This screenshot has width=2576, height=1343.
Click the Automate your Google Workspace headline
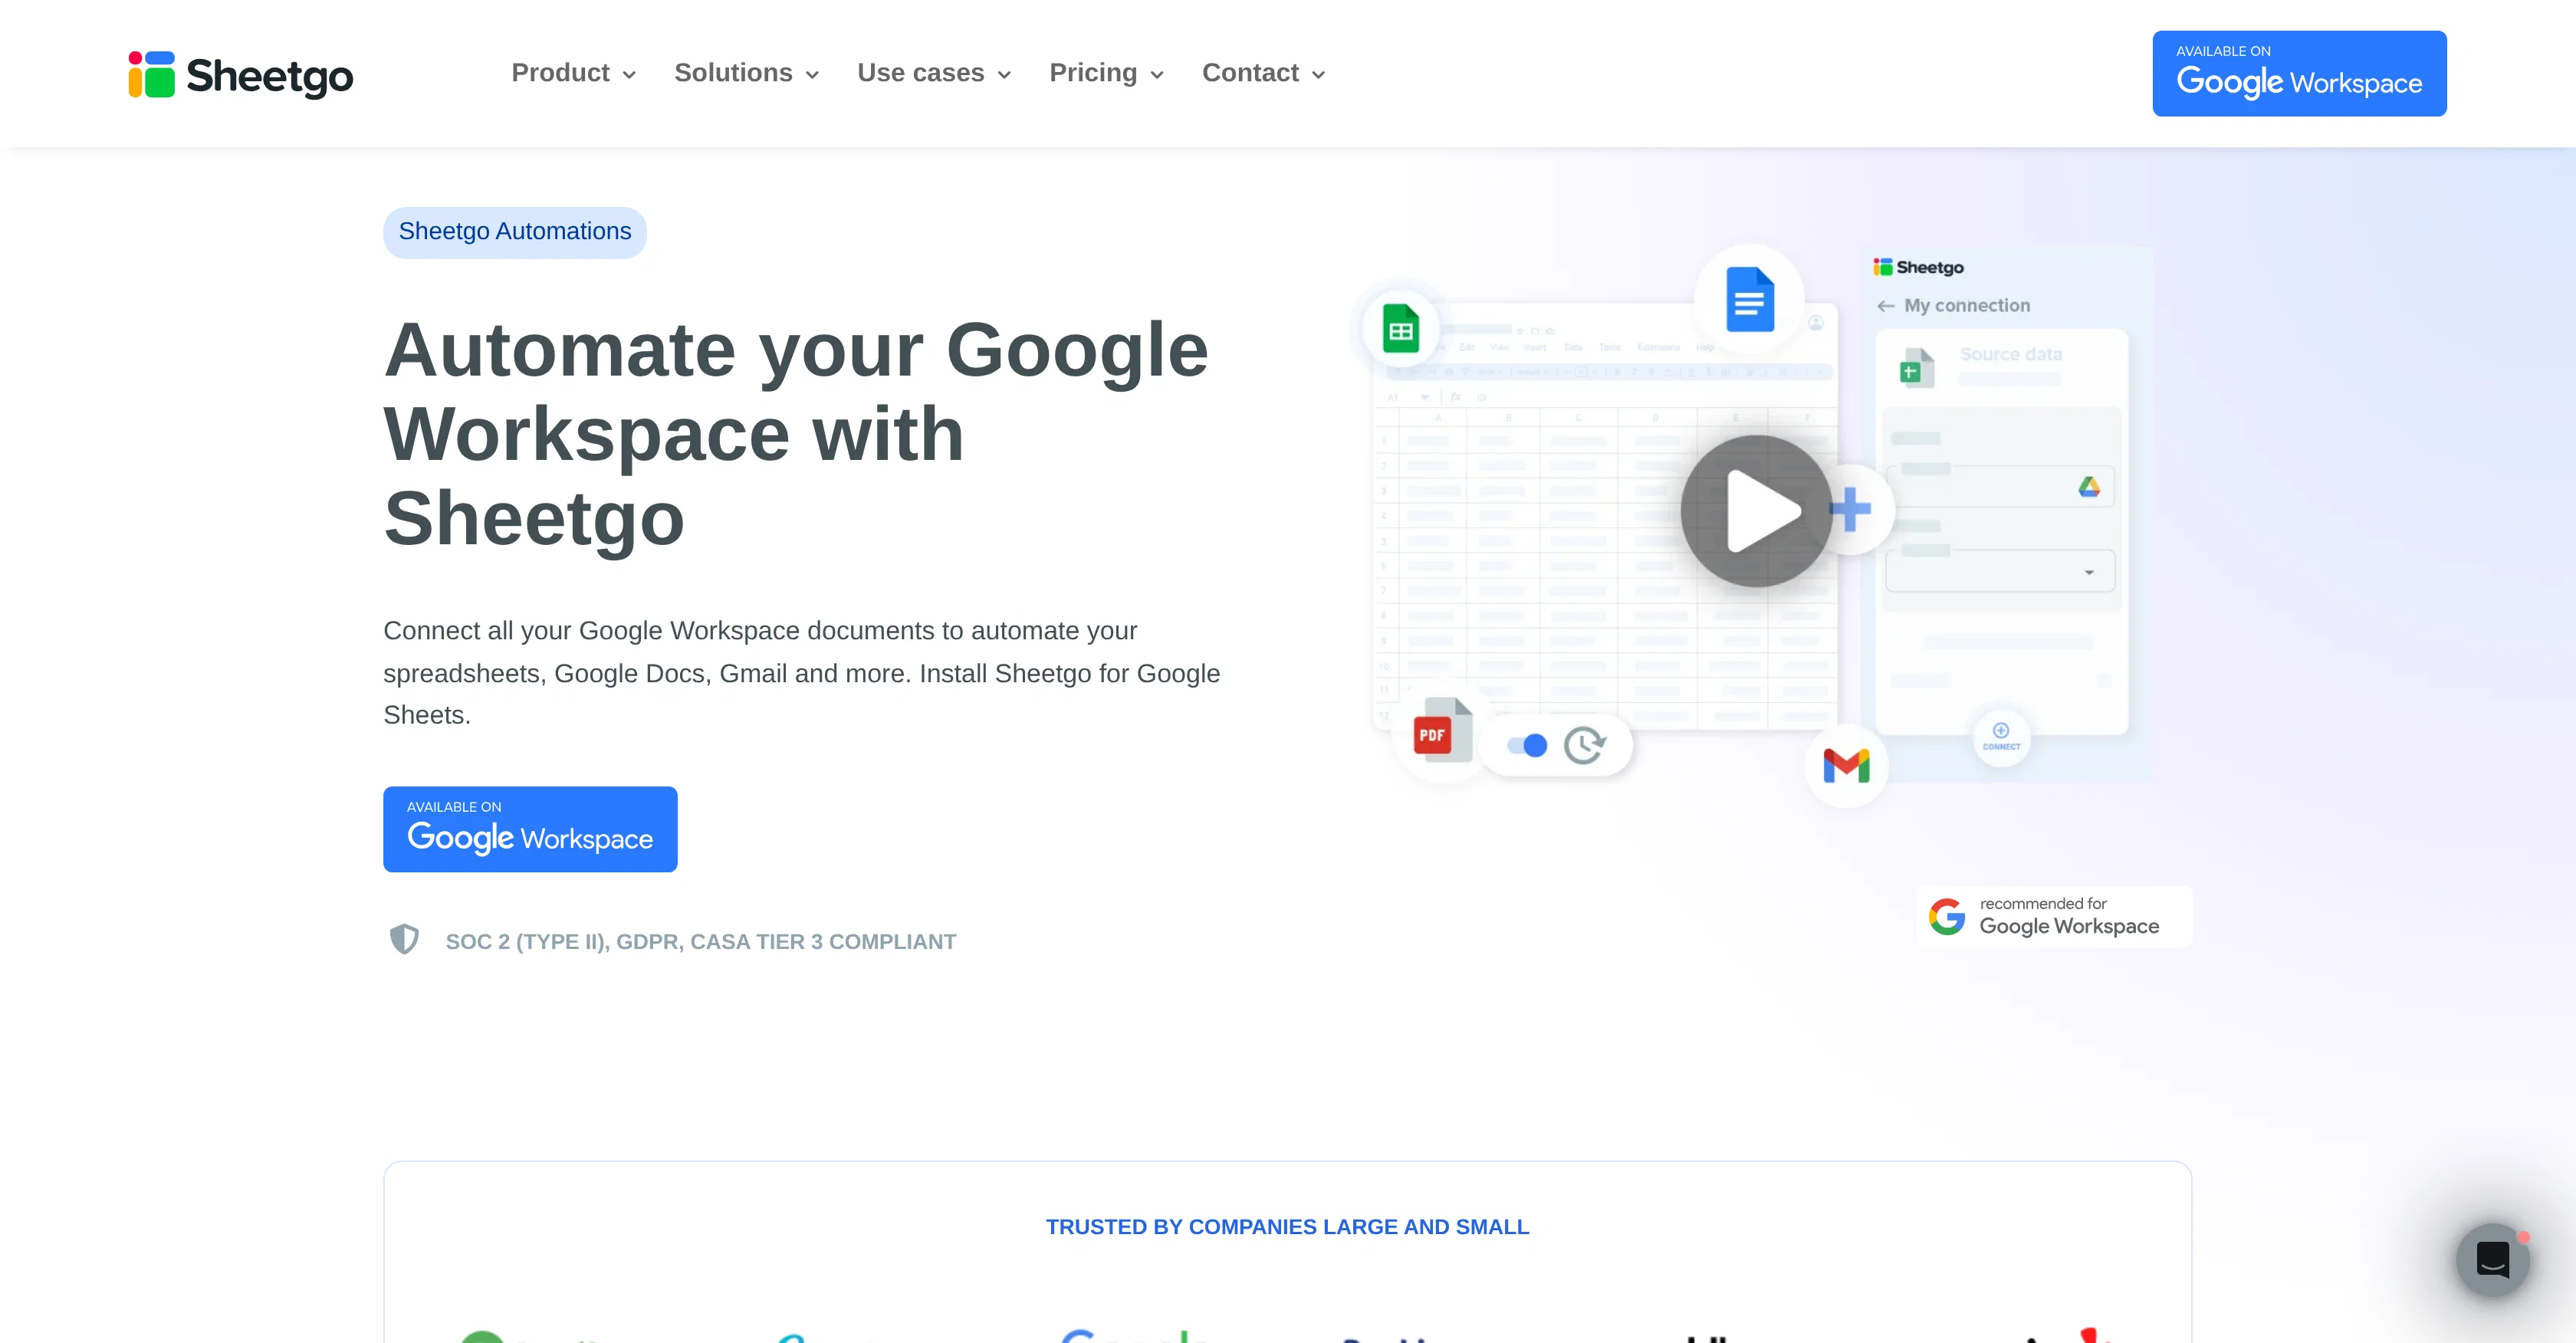(x=796, y=434)
